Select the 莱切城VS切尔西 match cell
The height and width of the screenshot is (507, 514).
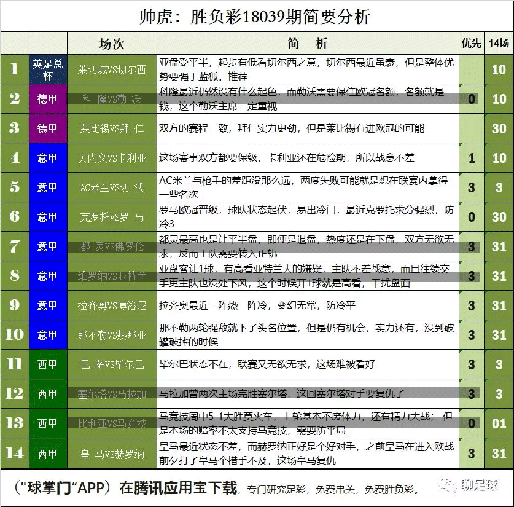pyautogui.click(x=112, y=69)
